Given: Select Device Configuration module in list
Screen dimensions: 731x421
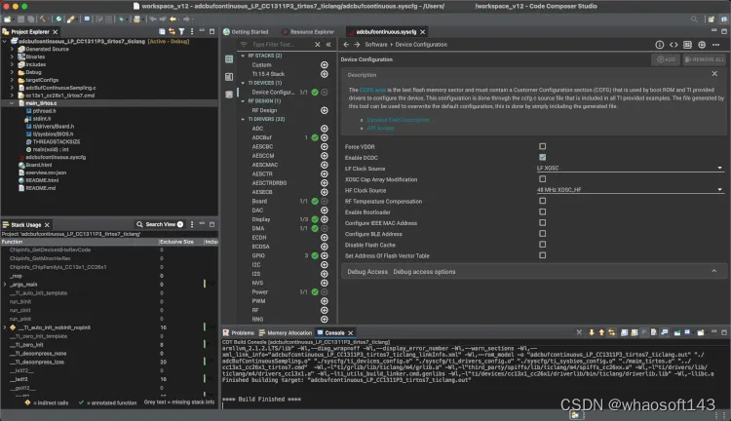Looking at the screenshot, I should [x=273, y=93].
